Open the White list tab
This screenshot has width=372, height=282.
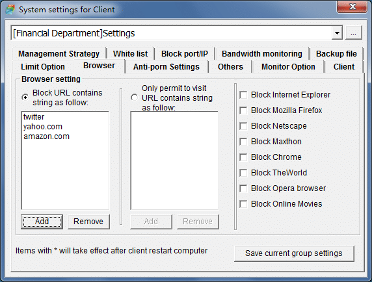pyautogui.click(x=131, y=54)
